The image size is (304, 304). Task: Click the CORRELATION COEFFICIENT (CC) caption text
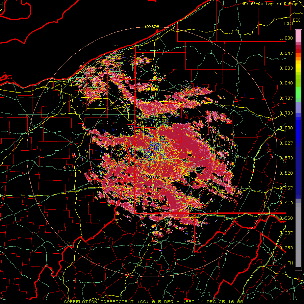[x=106, y=302]
